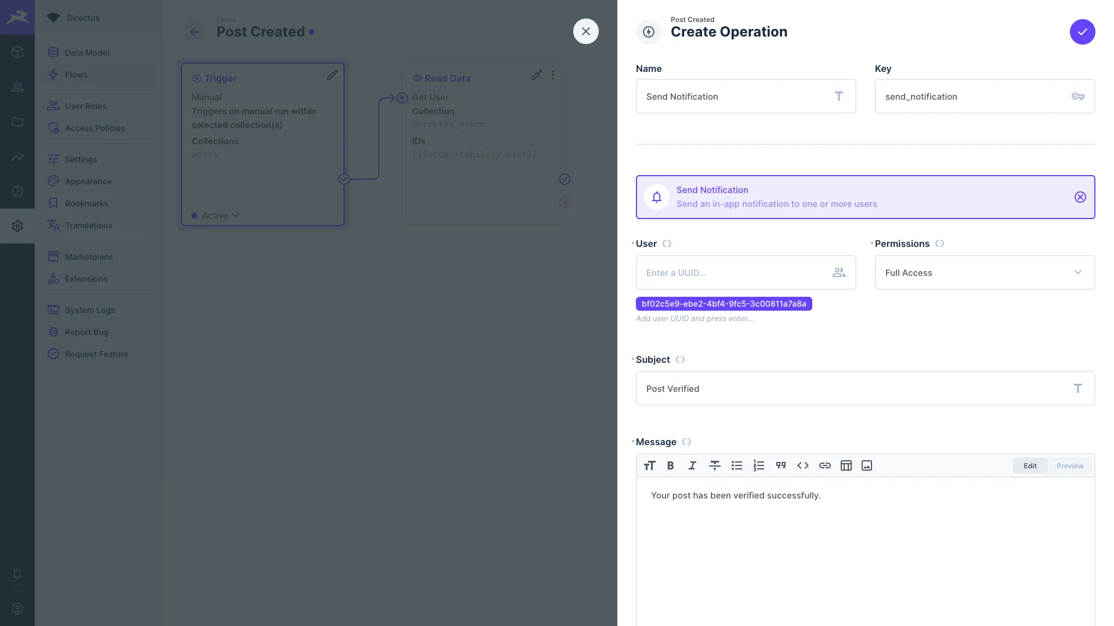The width and height of the screenshot is (1114, 626).
Task: Toggle italic formatting in the message editor
Action: coord(692,465)
